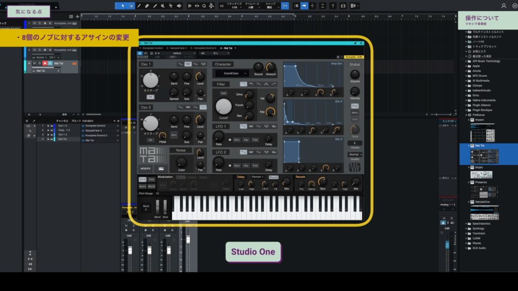Image resolution: width=518 pixels, height=291 pixels.
Task: Choose Osc 2 sawtooth waveform
Action: 188,107
